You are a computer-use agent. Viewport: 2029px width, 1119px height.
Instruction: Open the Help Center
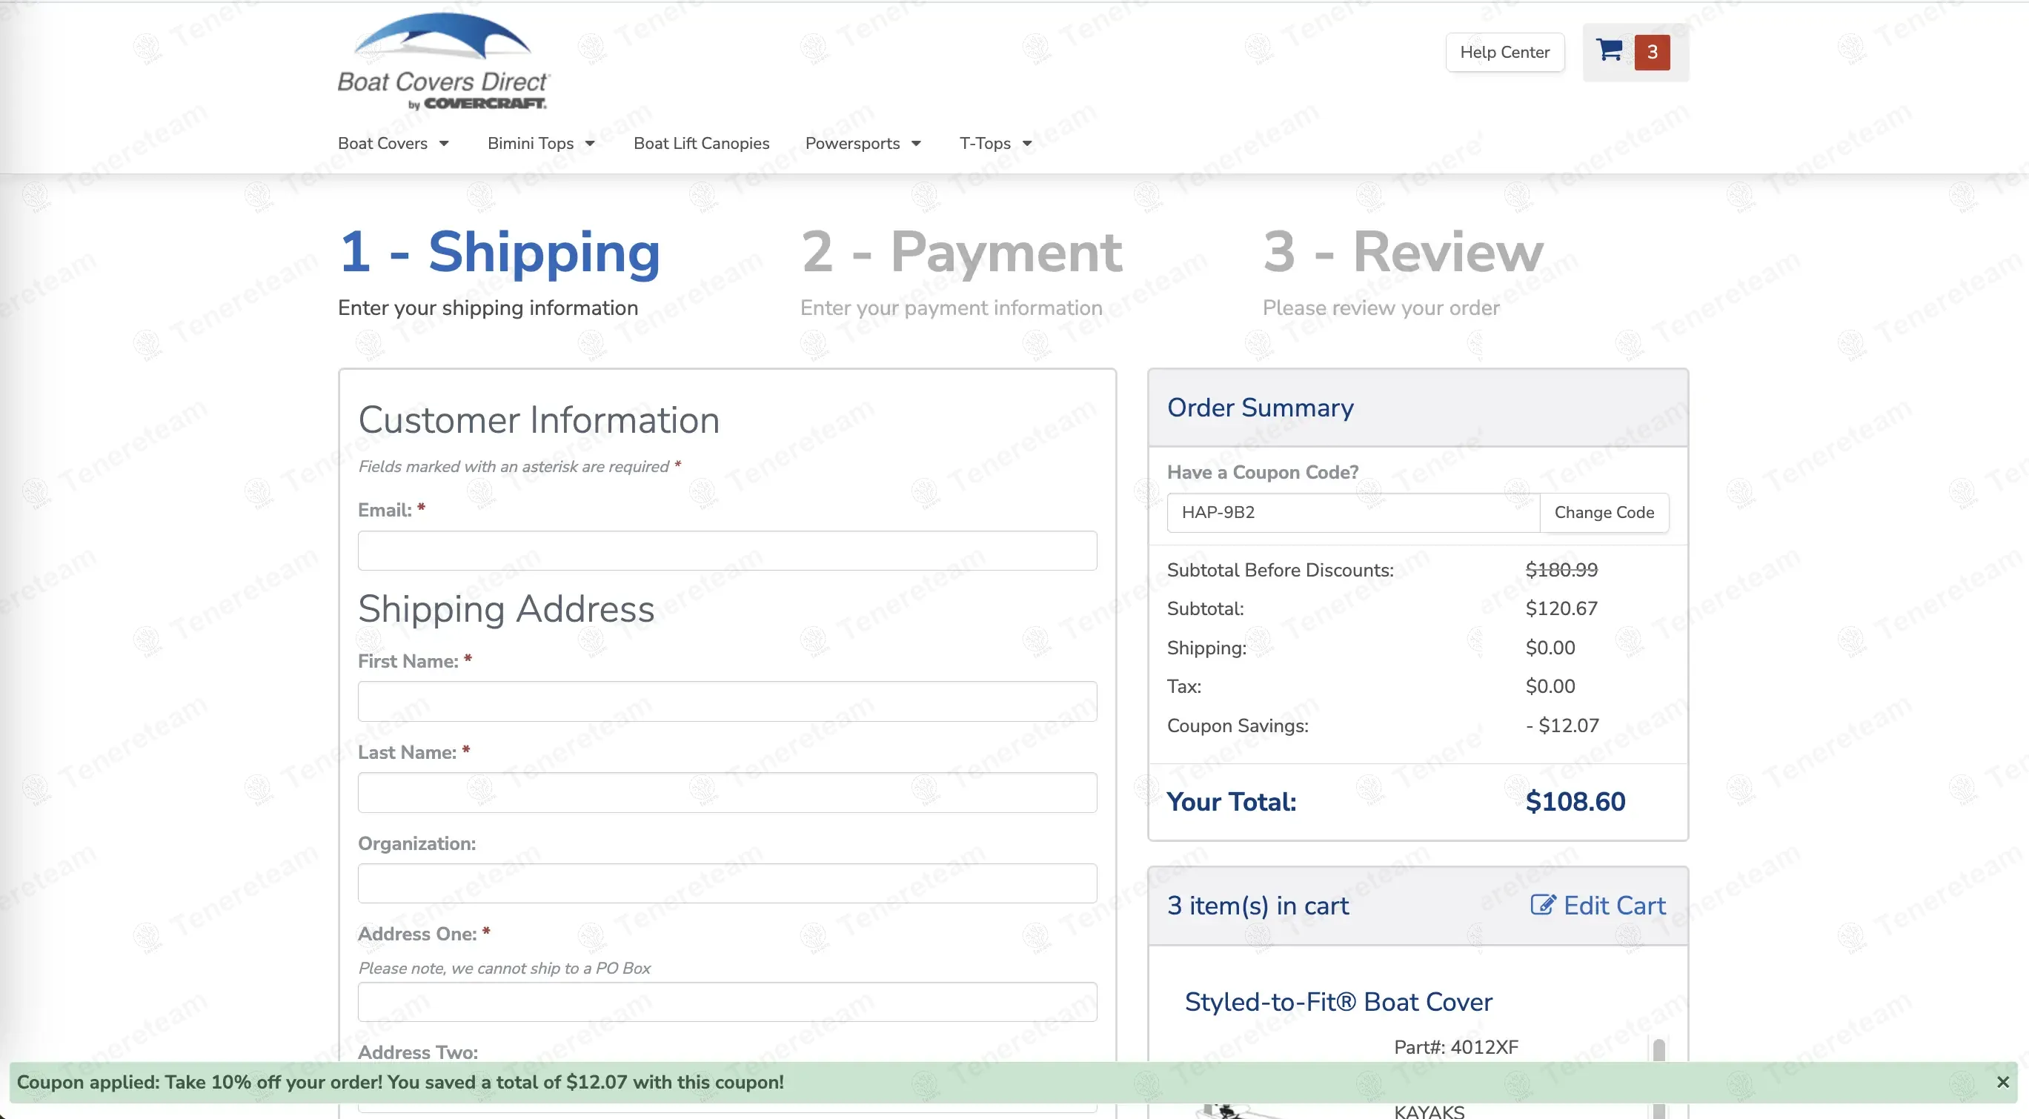point(1504,52)
